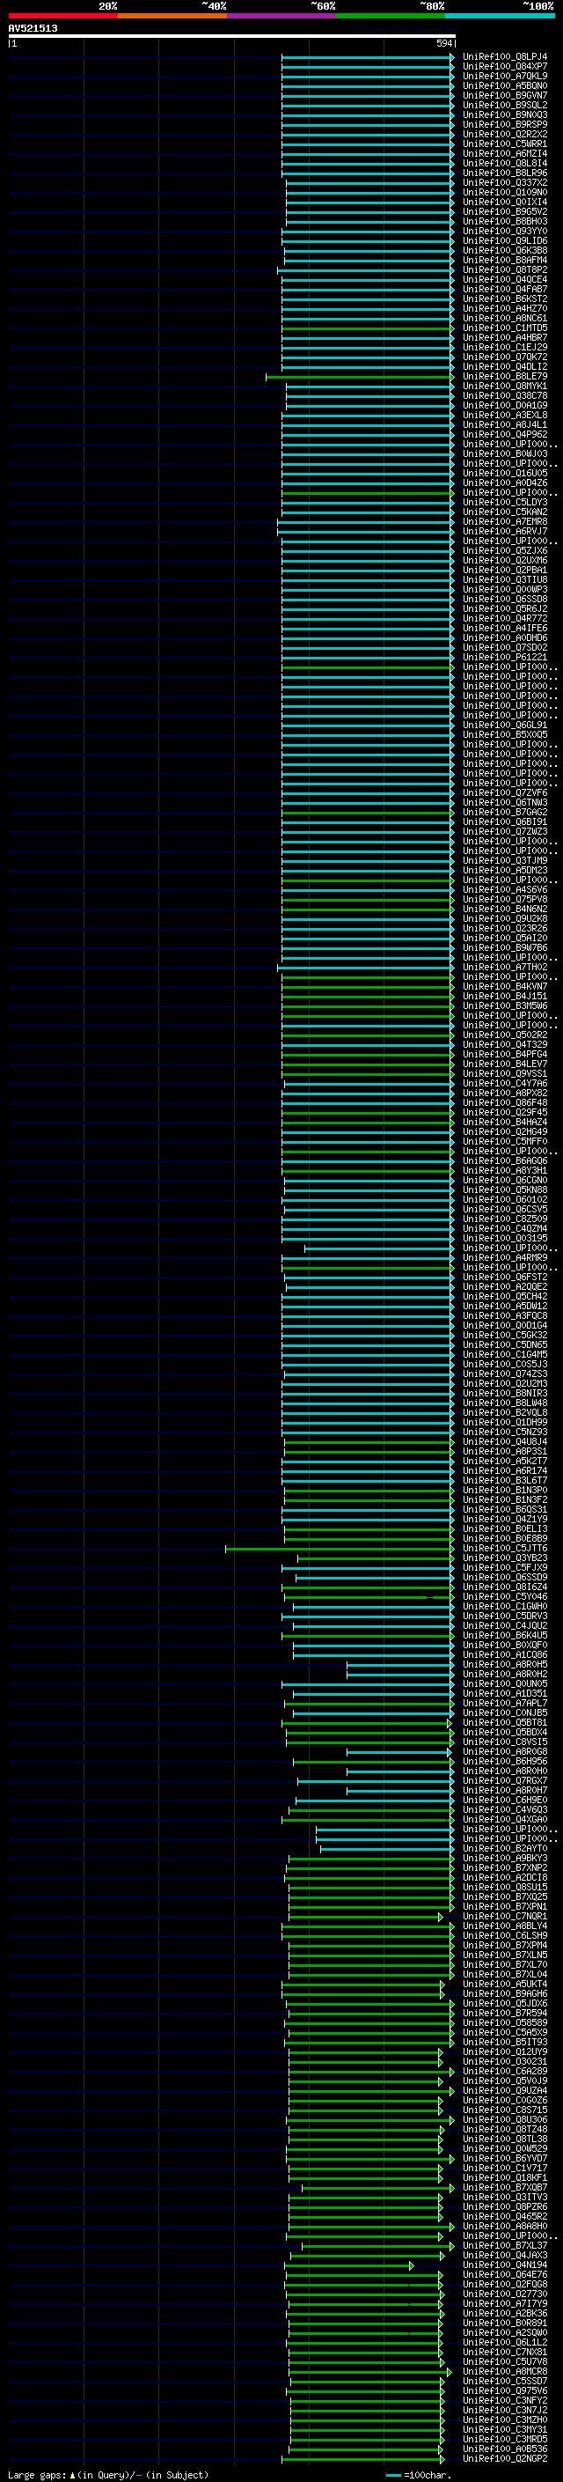The height and width of the screenshot is (2482, 563).
Task: Click the UniRef100_Q7QK72 label
Action: point(505,357)
